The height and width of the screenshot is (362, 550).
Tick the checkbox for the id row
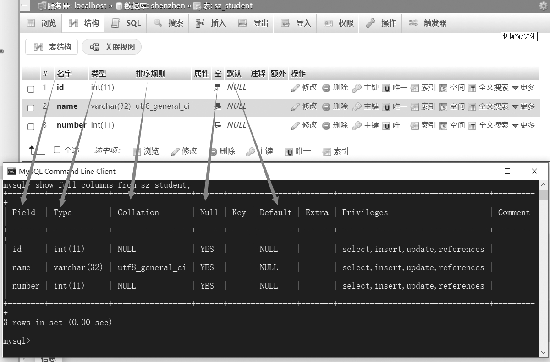(x=31, y=89)
